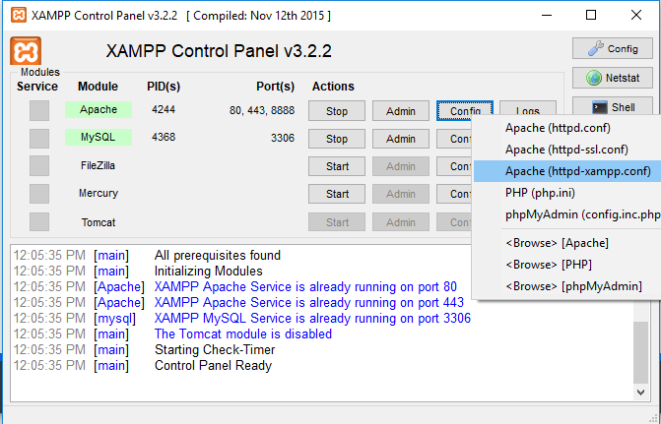Click the 'XAMPP Control Panel v3.2.2' heading
The image size is (661, 424).
(219, 51)
